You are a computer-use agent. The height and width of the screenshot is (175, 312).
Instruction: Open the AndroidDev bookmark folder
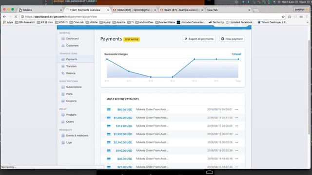click(144, 22)
